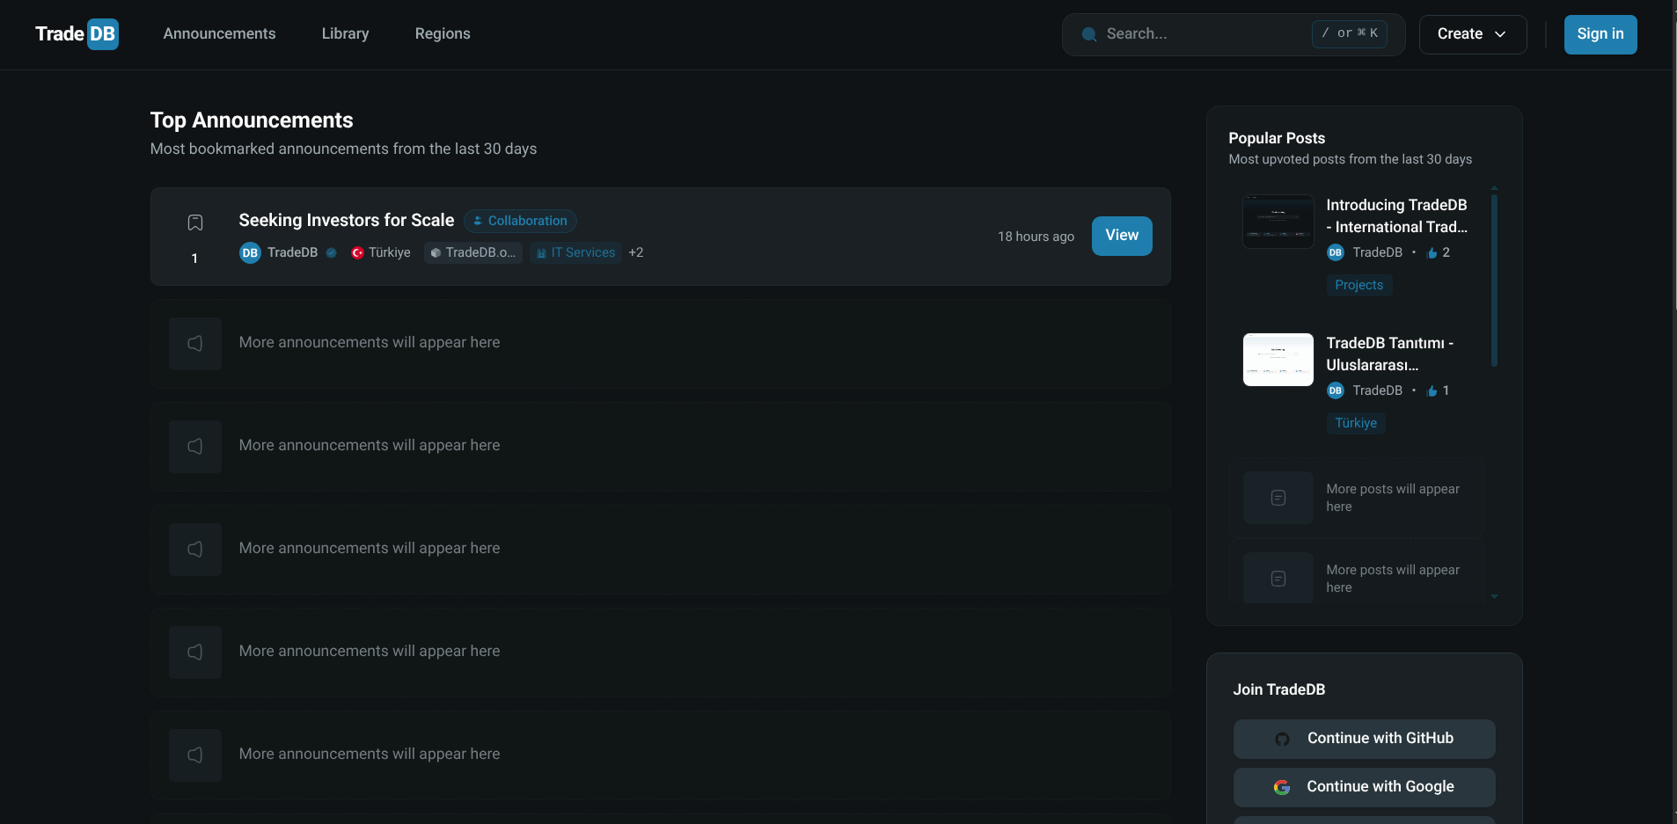
Task: Click the Popular Posts scrollbar thumb
Action: coord(1494,280)
